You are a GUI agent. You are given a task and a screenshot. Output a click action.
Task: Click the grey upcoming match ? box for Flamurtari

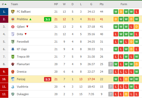[111, 64]
